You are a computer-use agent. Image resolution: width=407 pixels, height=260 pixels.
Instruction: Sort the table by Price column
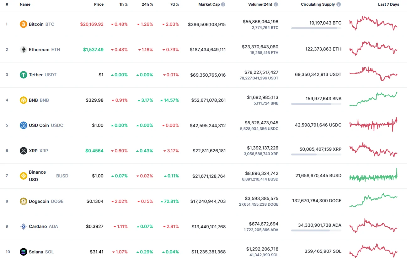point(99,4)
